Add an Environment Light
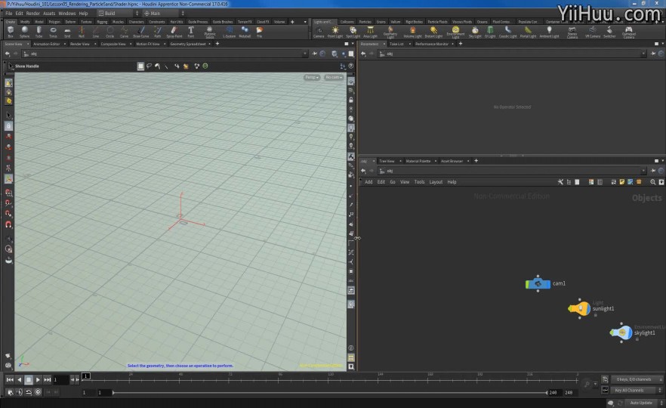 point(455,32)
